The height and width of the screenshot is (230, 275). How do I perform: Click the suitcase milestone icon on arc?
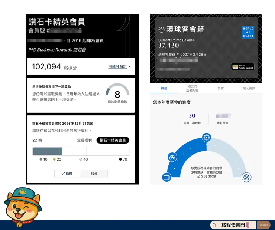tap(166, 177)
